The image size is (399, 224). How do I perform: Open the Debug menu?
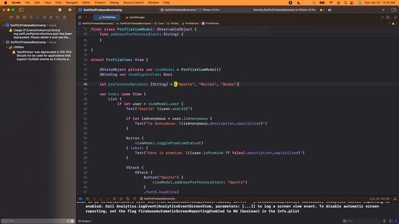coord(114,2)
